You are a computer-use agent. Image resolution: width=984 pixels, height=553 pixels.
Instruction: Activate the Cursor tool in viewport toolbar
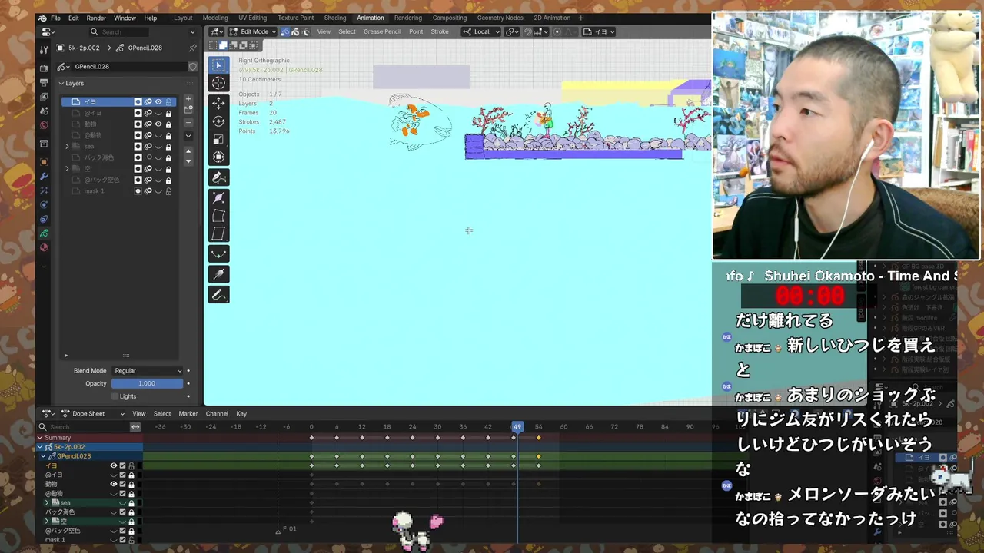point(218,84)
